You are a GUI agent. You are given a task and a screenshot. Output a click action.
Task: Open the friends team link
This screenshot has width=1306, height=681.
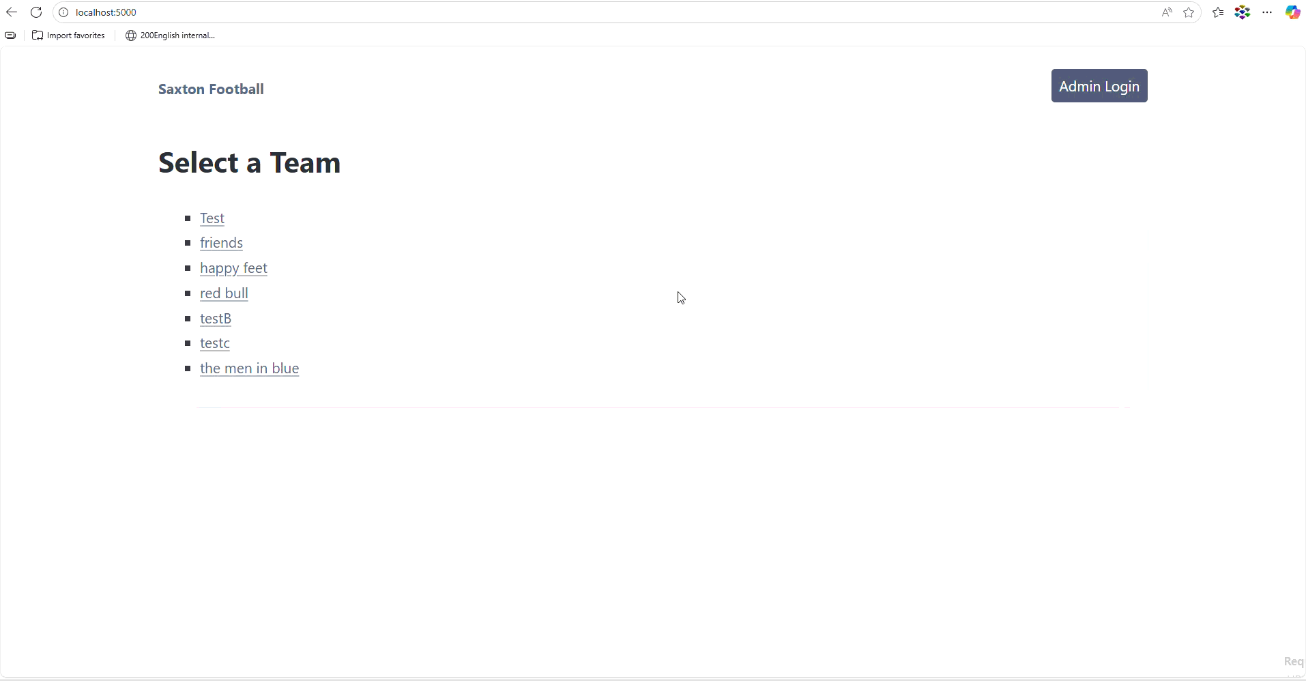[x=221, y=243]
